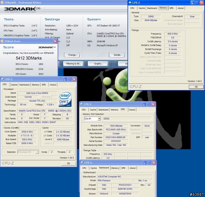Viewport: 205px width, 197px height.
Task: Open About tab in processor CPU-Z window
Action: click(x=53, y=85)
